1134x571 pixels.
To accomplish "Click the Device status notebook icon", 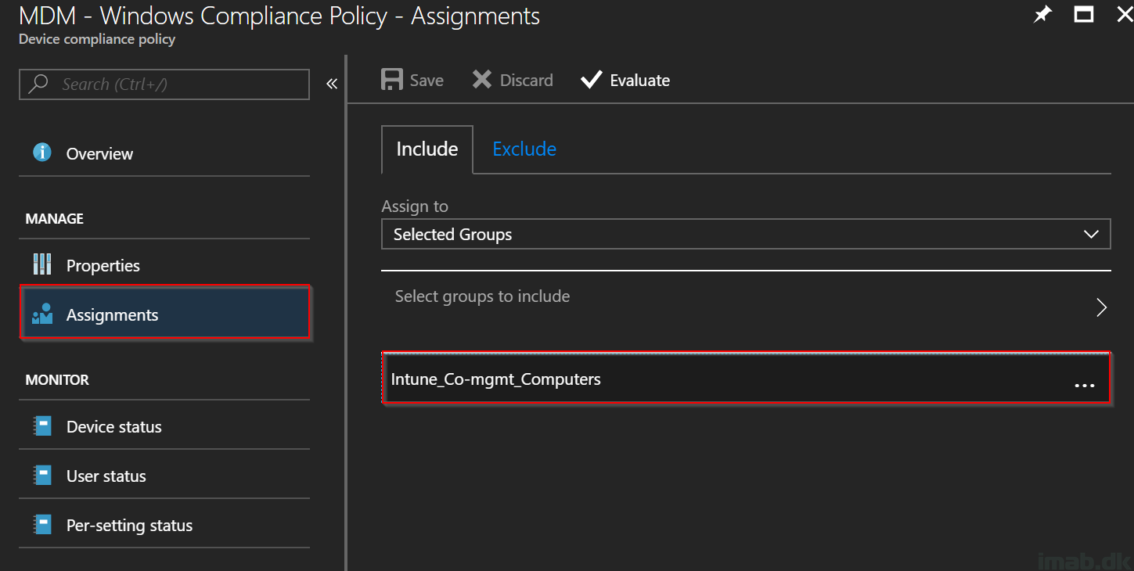I will click(x=42, y=426).
